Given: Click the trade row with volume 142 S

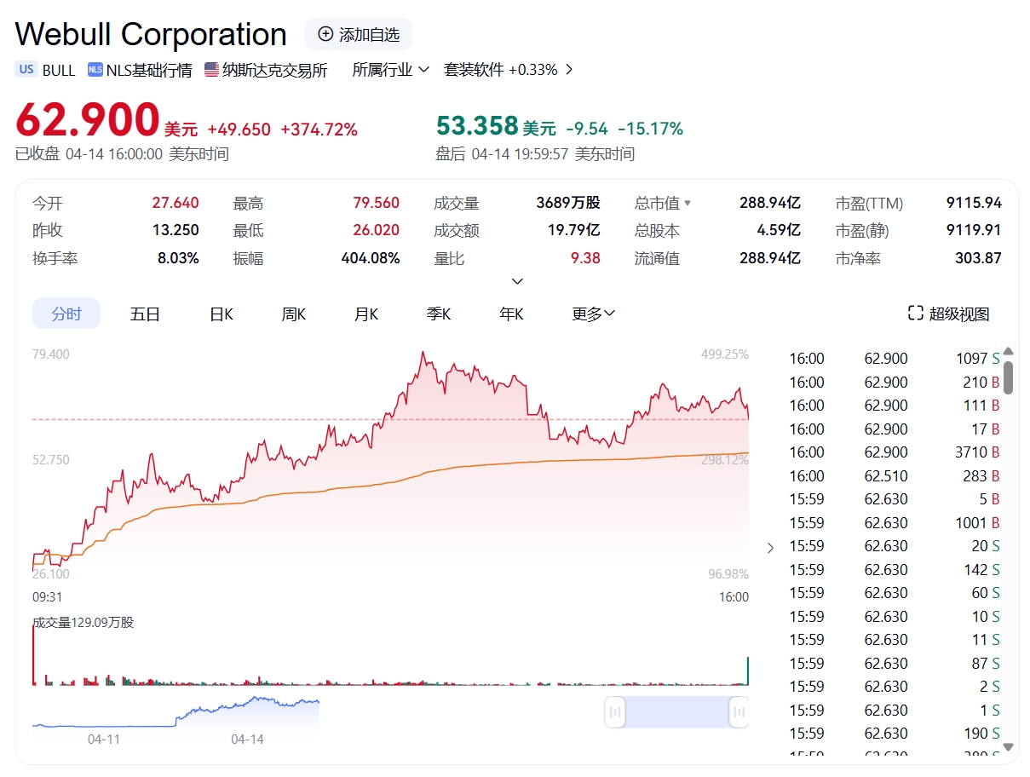Looking at the screenshot, I should pyautogui.click(x=894, y=569).
